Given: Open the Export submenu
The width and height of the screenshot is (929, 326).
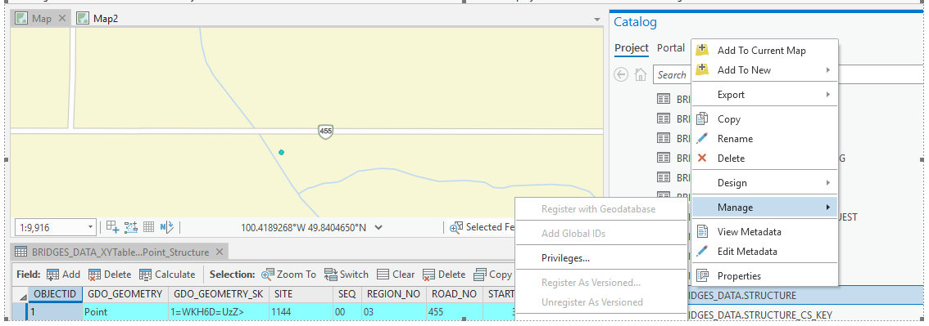Looking at the screenshot, I should (764, 95).
